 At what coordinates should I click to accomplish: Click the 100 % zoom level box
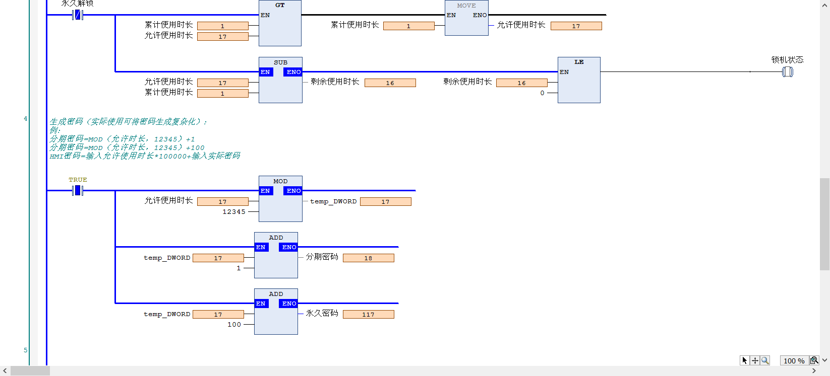click(794, 360)
